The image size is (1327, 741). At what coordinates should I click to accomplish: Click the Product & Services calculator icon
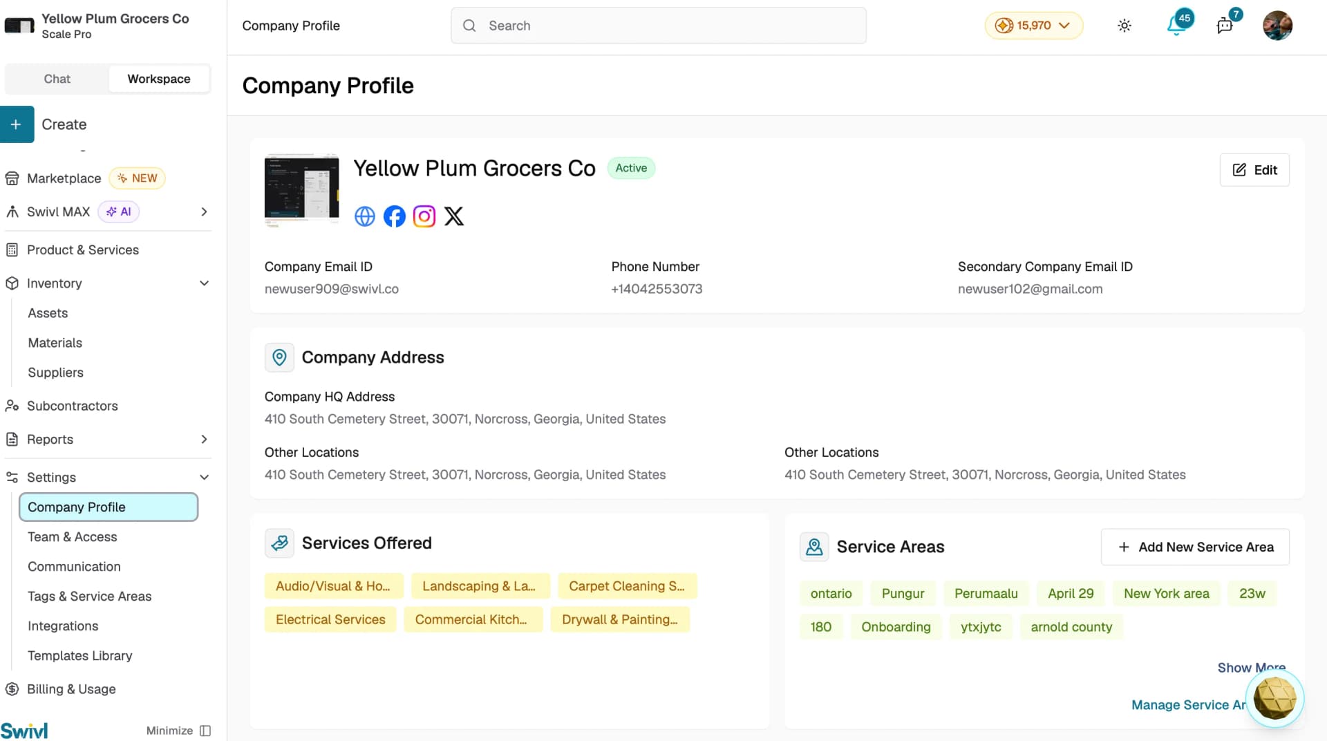coord(12,250)
